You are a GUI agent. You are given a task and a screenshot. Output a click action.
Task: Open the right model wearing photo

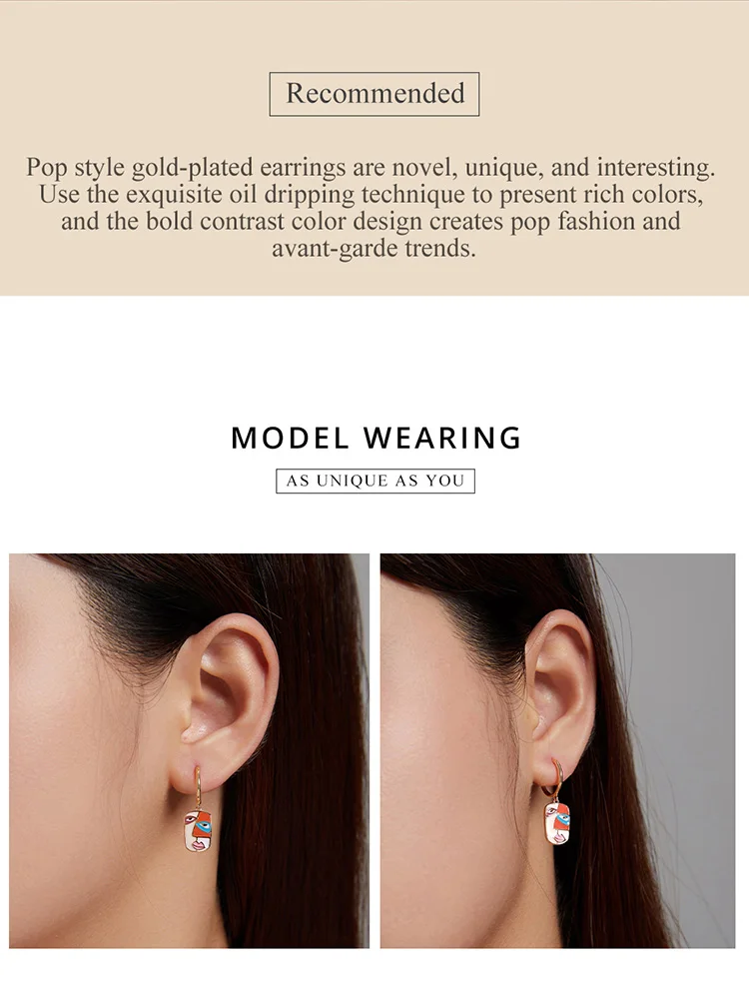pos(558,750)
